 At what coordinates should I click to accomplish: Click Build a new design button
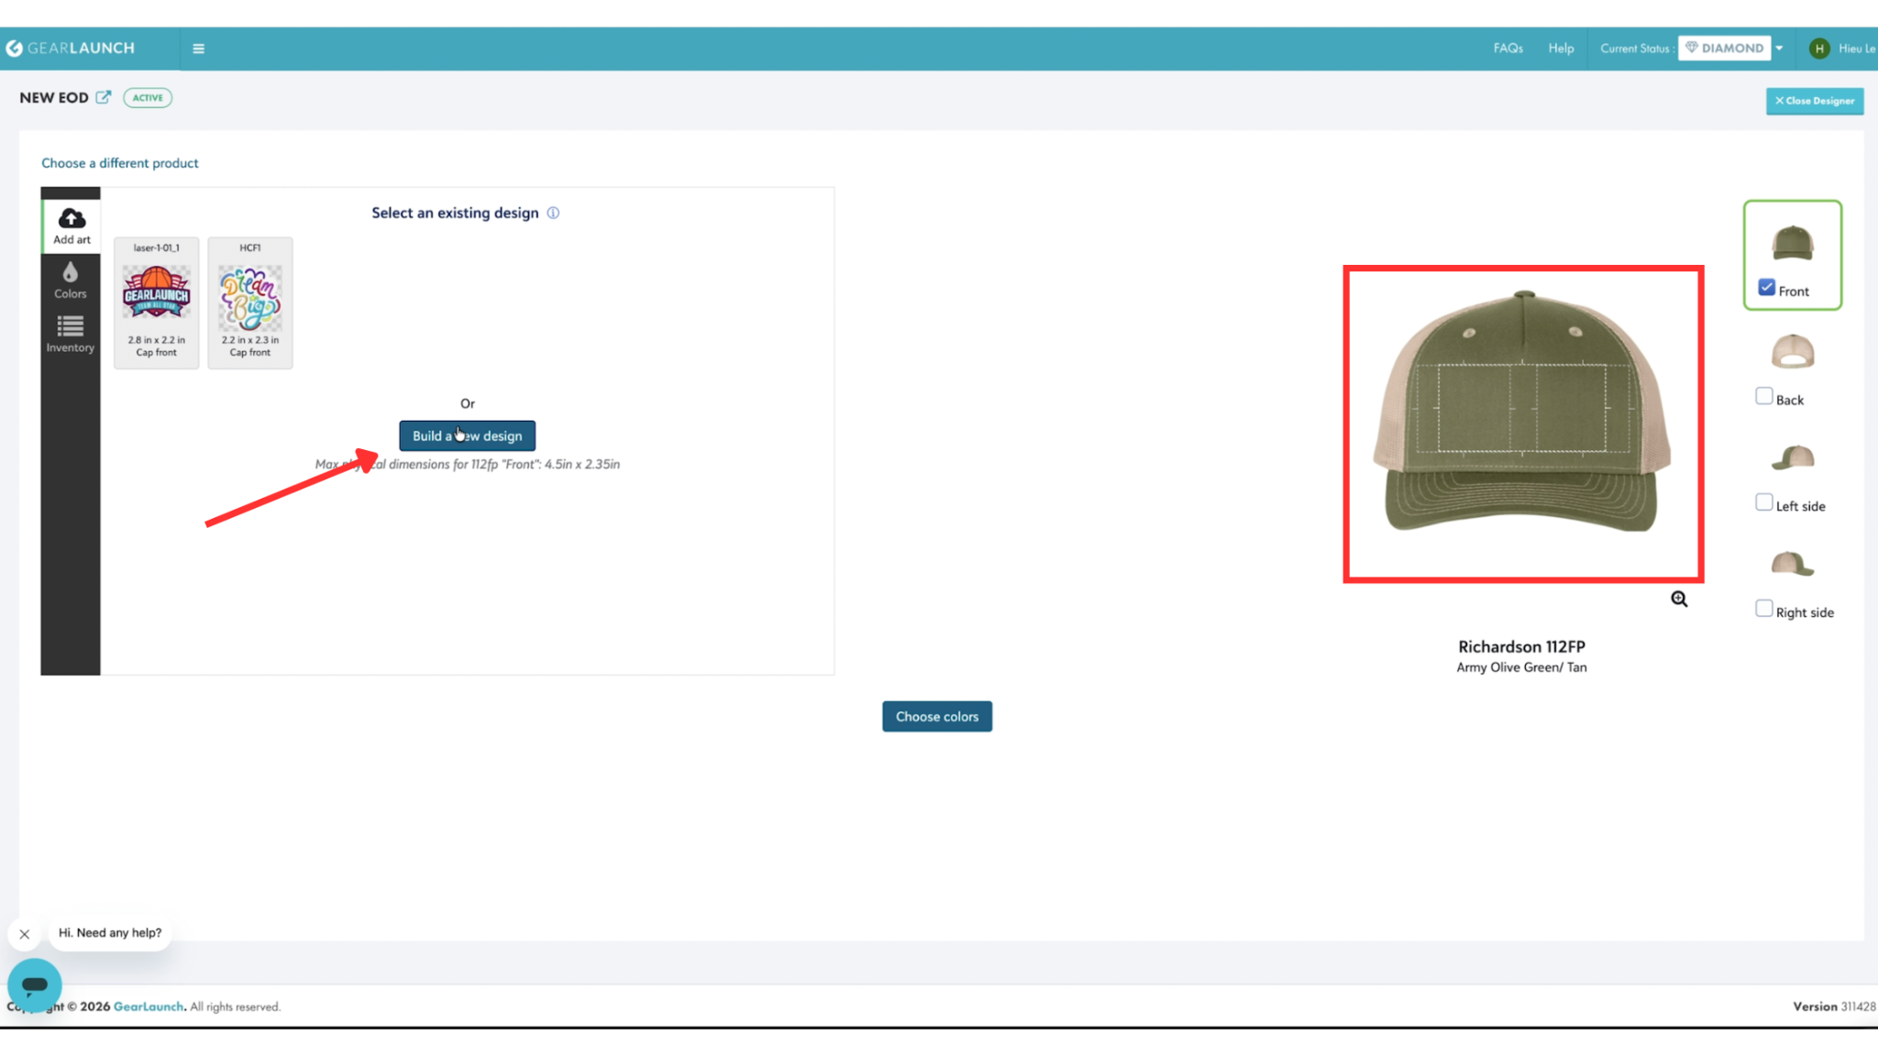(467, 436)
